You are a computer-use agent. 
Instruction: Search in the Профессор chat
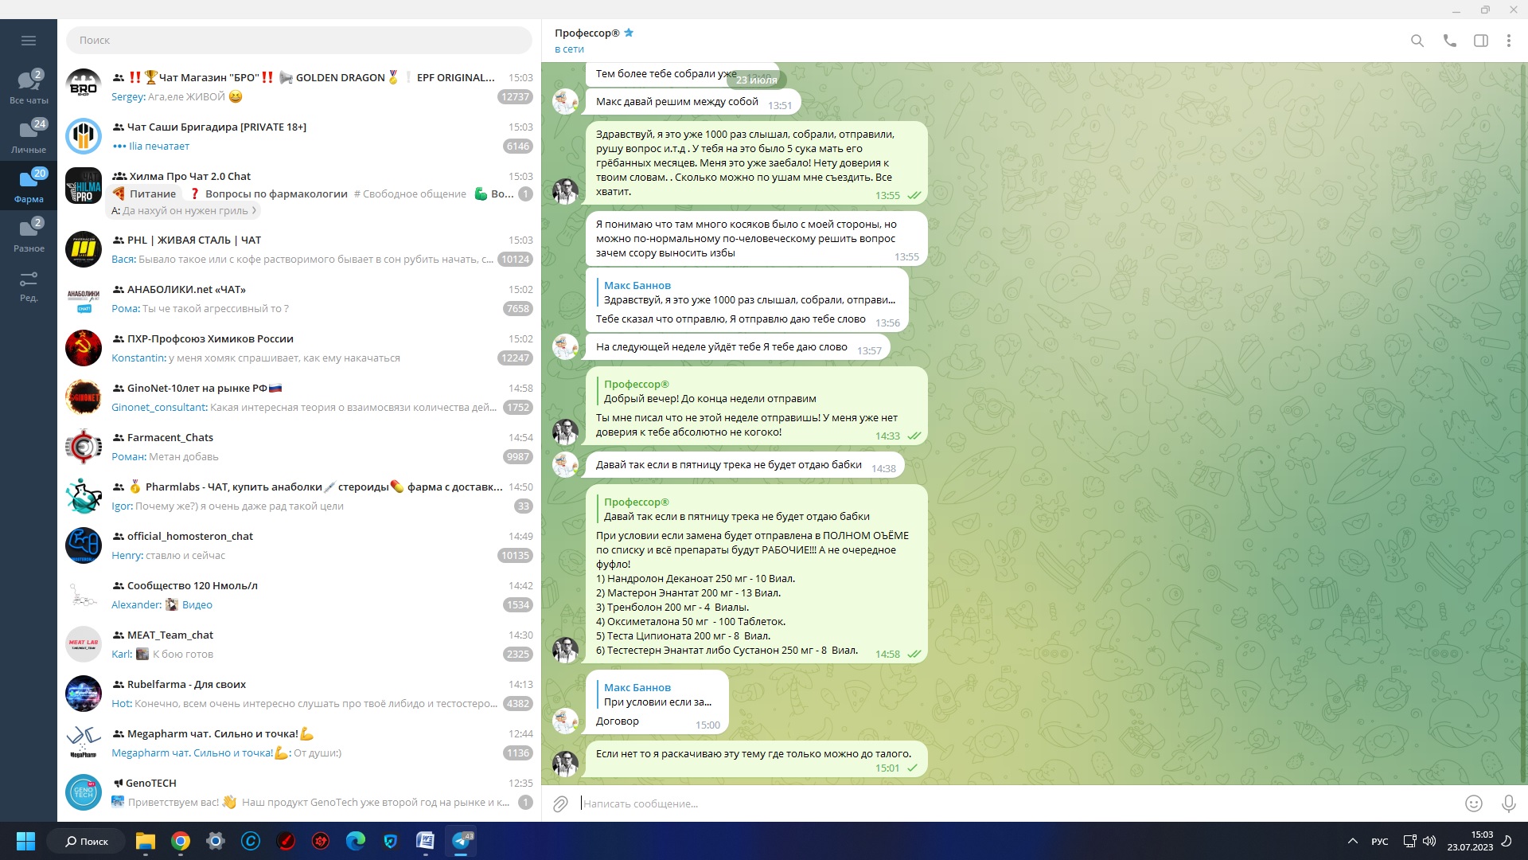tap(1417, 41)
